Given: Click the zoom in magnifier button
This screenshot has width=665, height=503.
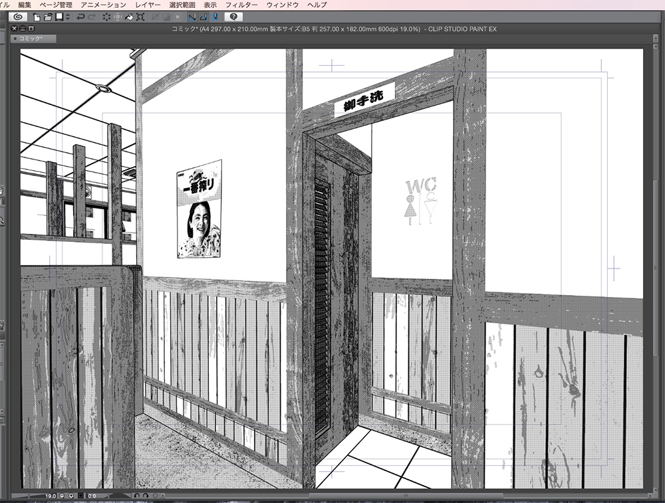Looking at the screenshot, I should (71, 495).
